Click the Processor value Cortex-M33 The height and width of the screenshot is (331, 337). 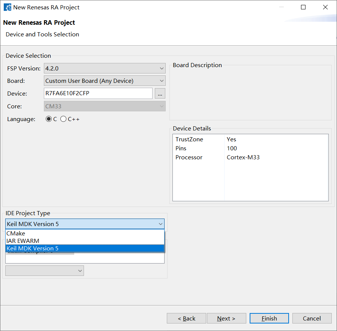point(243,157)
